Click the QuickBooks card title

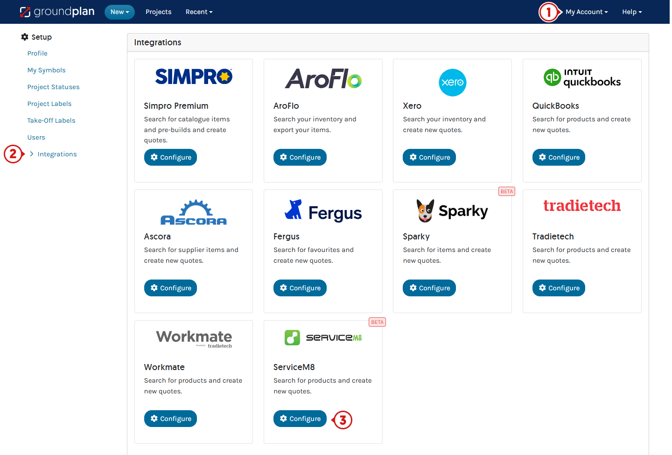click(x=555, y=106)
